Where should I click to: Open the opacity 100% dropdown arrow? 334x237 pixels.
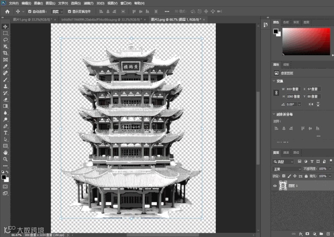[x=330, y=169]
